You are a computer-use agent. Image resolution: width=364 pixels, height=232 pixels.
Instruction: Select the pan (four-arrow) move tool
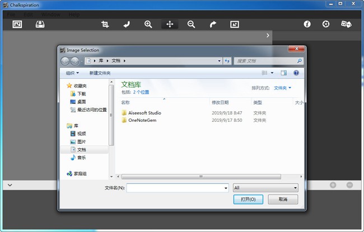169,25
